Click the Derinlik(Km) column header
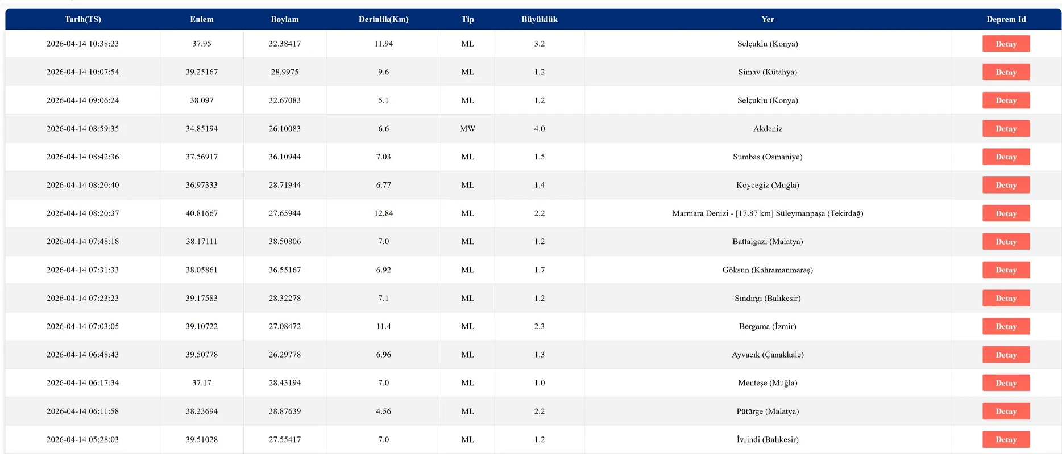 pos(383,19)
